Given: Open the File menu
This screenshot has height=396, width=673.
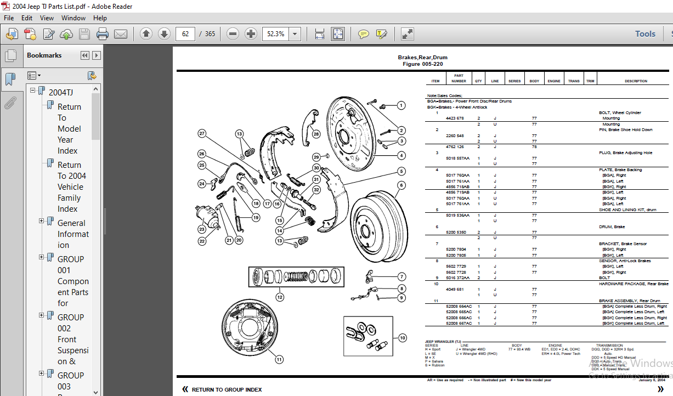Looking at the screenshot, I should 9,18.
